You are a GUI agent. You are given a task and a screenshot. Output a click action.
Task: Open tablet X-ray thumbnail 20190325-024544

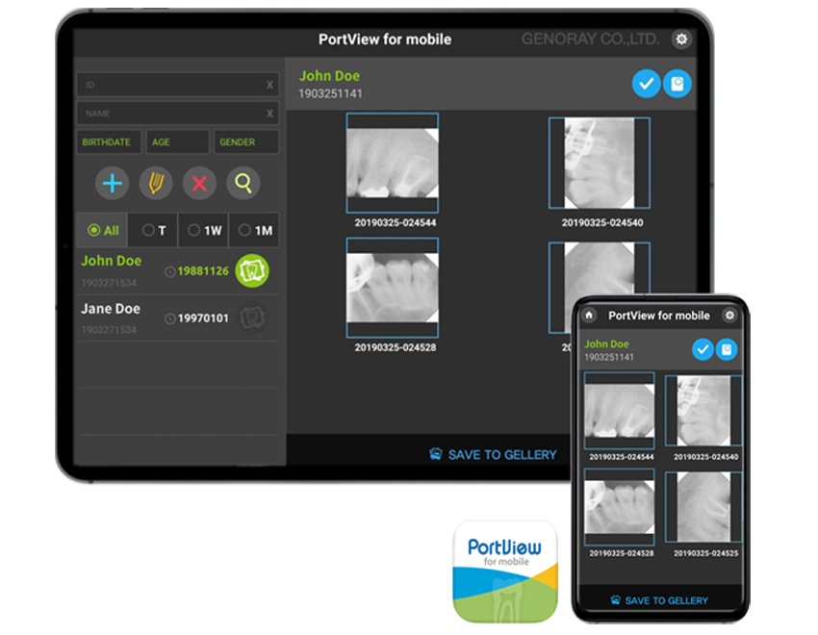(x=393, y=163)
